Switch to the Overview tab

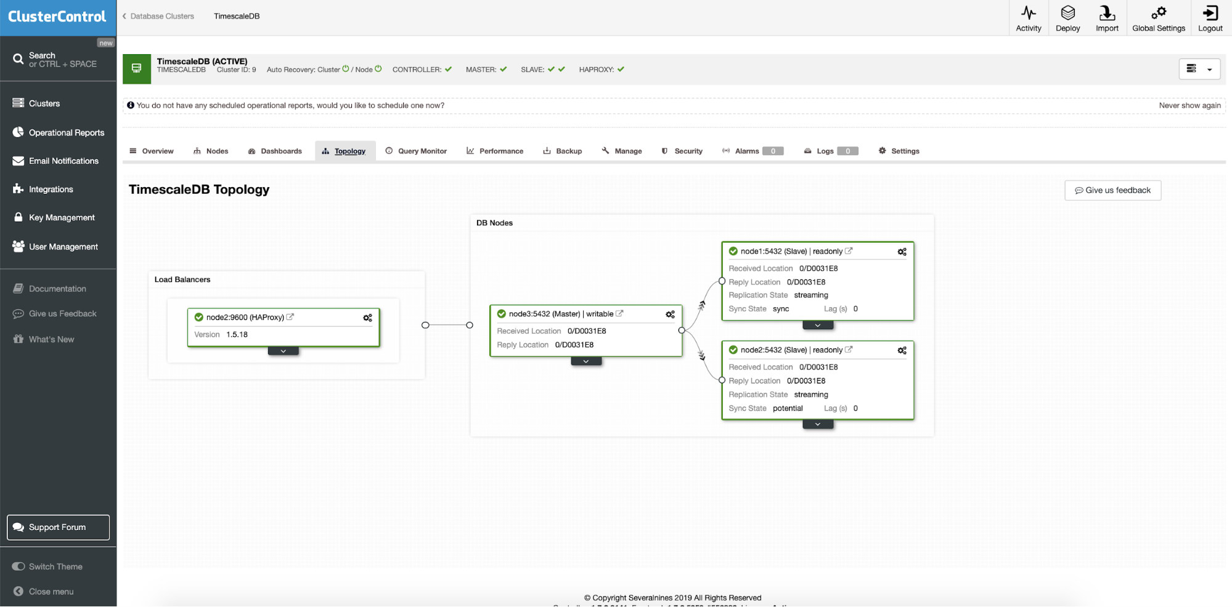(x=152, y=151)
